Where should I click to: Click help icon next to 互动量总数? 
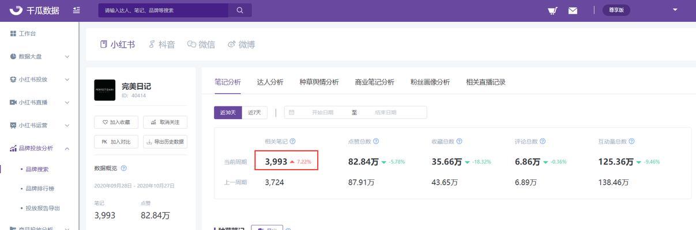coord(631,141)
